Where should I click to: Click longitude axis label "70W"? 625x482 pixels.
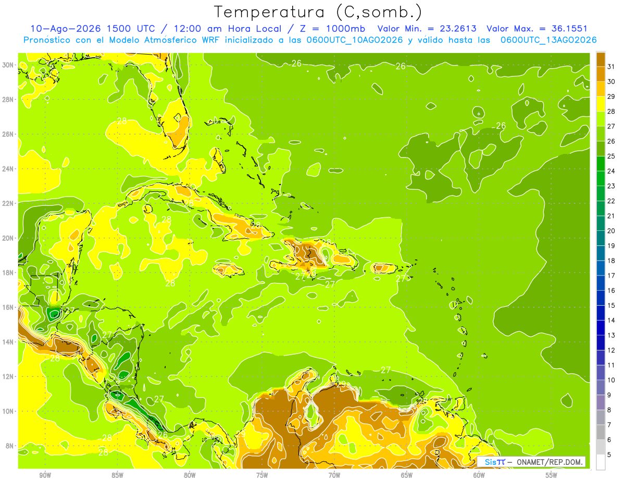coord(334,475)
